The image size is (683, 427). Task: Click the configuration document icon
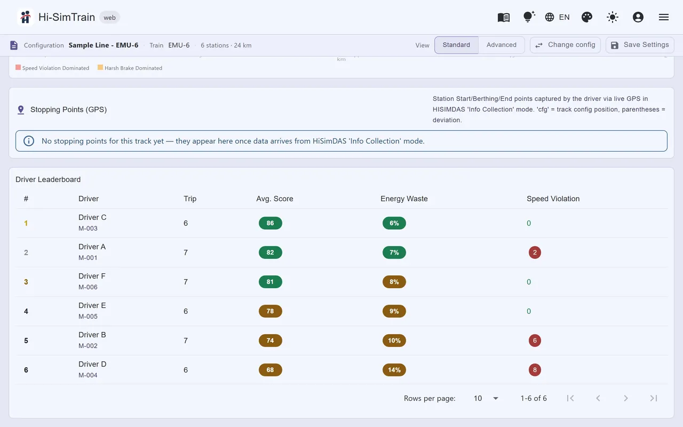[14, 45]
